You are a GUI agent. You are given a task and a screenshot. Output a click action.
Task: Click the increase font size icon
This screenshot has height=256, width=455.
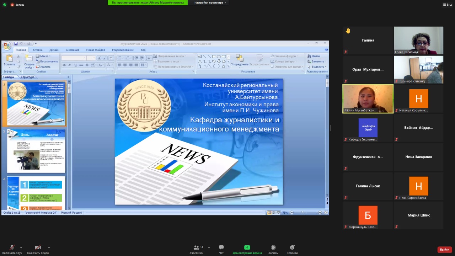(99, 58)
